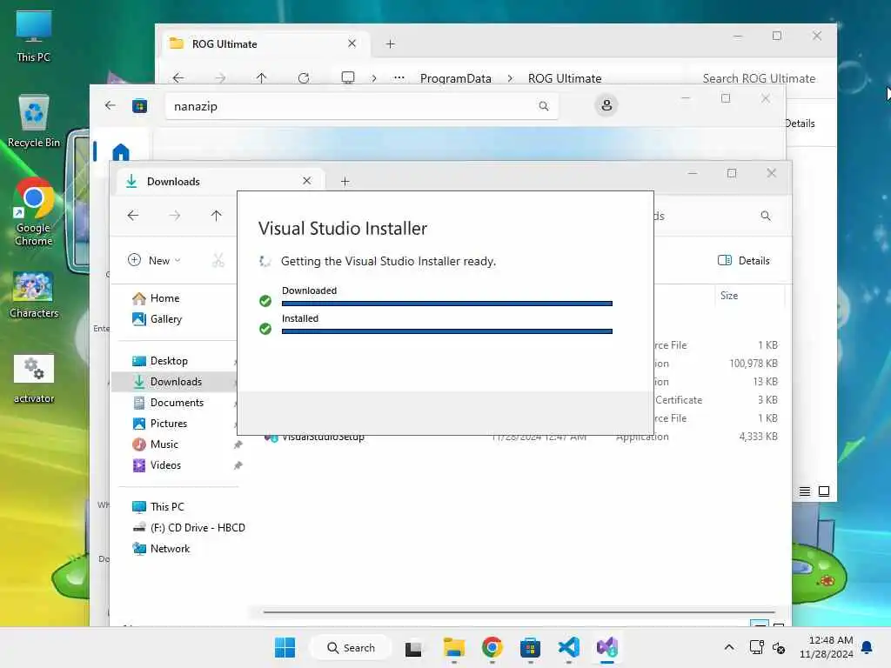Switch ROG Ultimate window to details view
The image size is (891, 668).
pos(804,491)
